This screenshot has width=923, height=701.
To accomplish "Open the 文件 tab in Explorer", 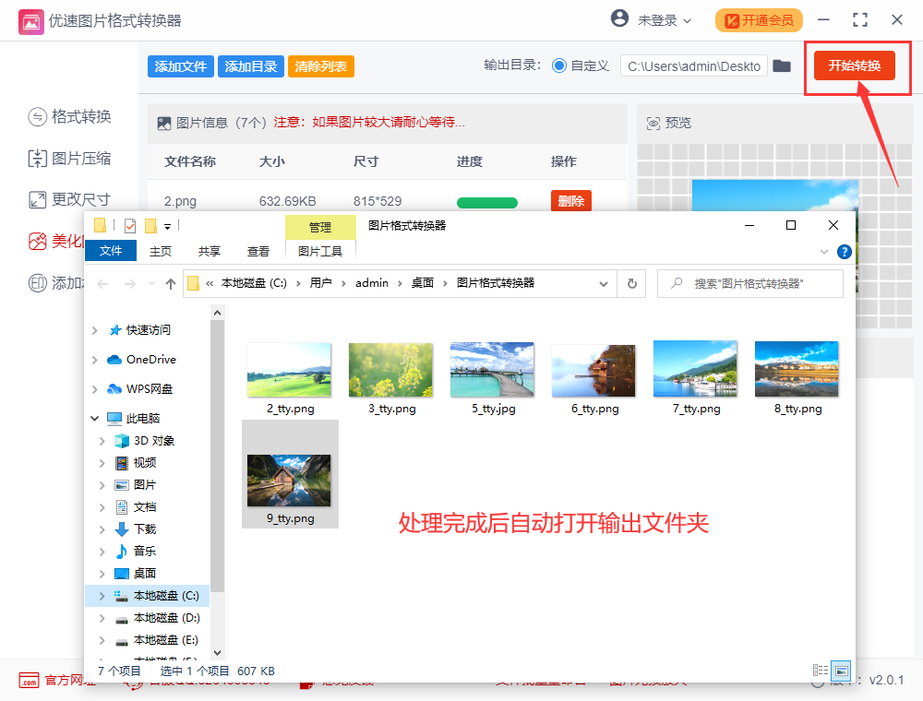I will (111, 251).
